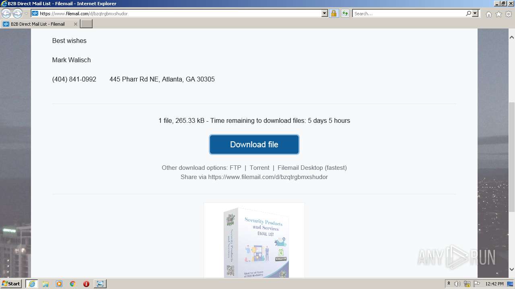Choose the FTP download option
This screenshot has width=515, height=289.
(x=235, y=168)
